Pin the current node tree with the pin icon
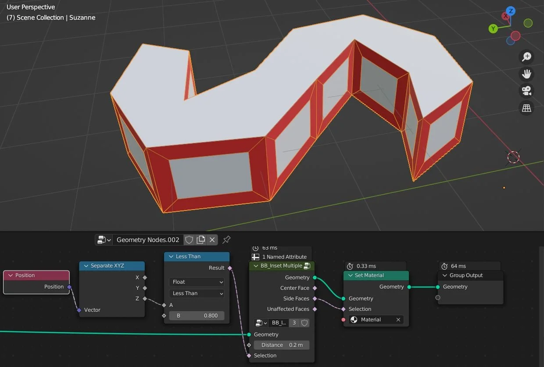This screenshot has height=367, width=544. pos(226,239)
